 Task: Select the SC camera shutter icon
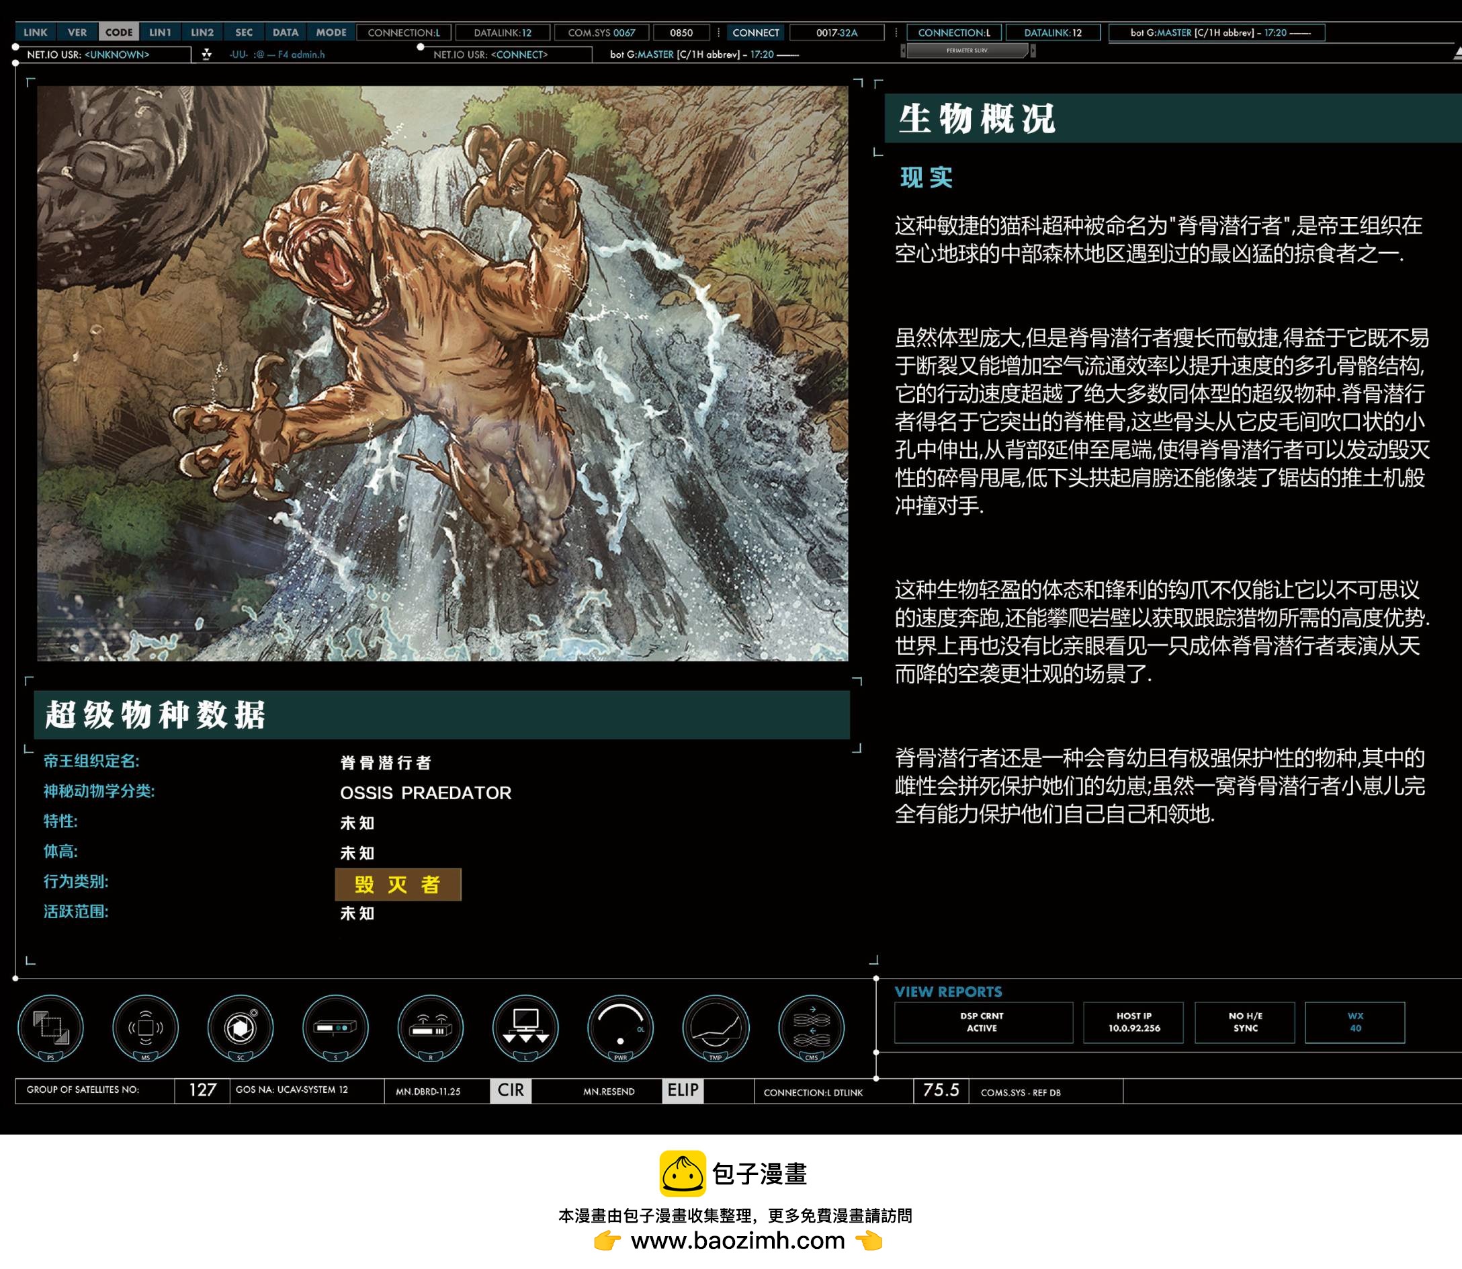(x=240, y=1028)
